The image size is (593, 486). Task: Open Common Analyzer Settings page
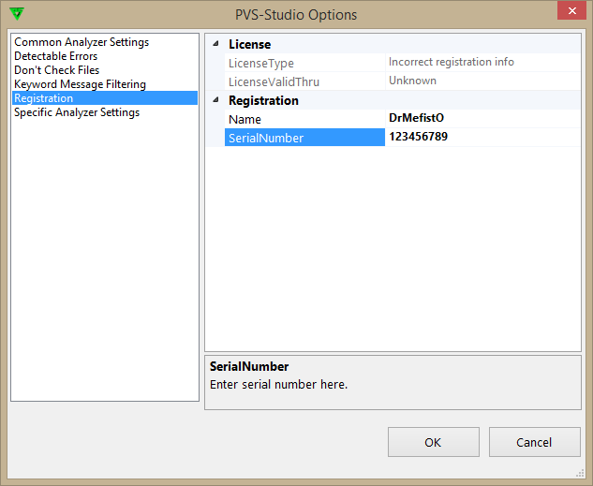pos(82,42)
